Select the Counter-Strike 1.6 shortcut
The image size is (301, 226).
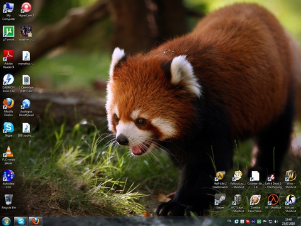pos(255,180)
